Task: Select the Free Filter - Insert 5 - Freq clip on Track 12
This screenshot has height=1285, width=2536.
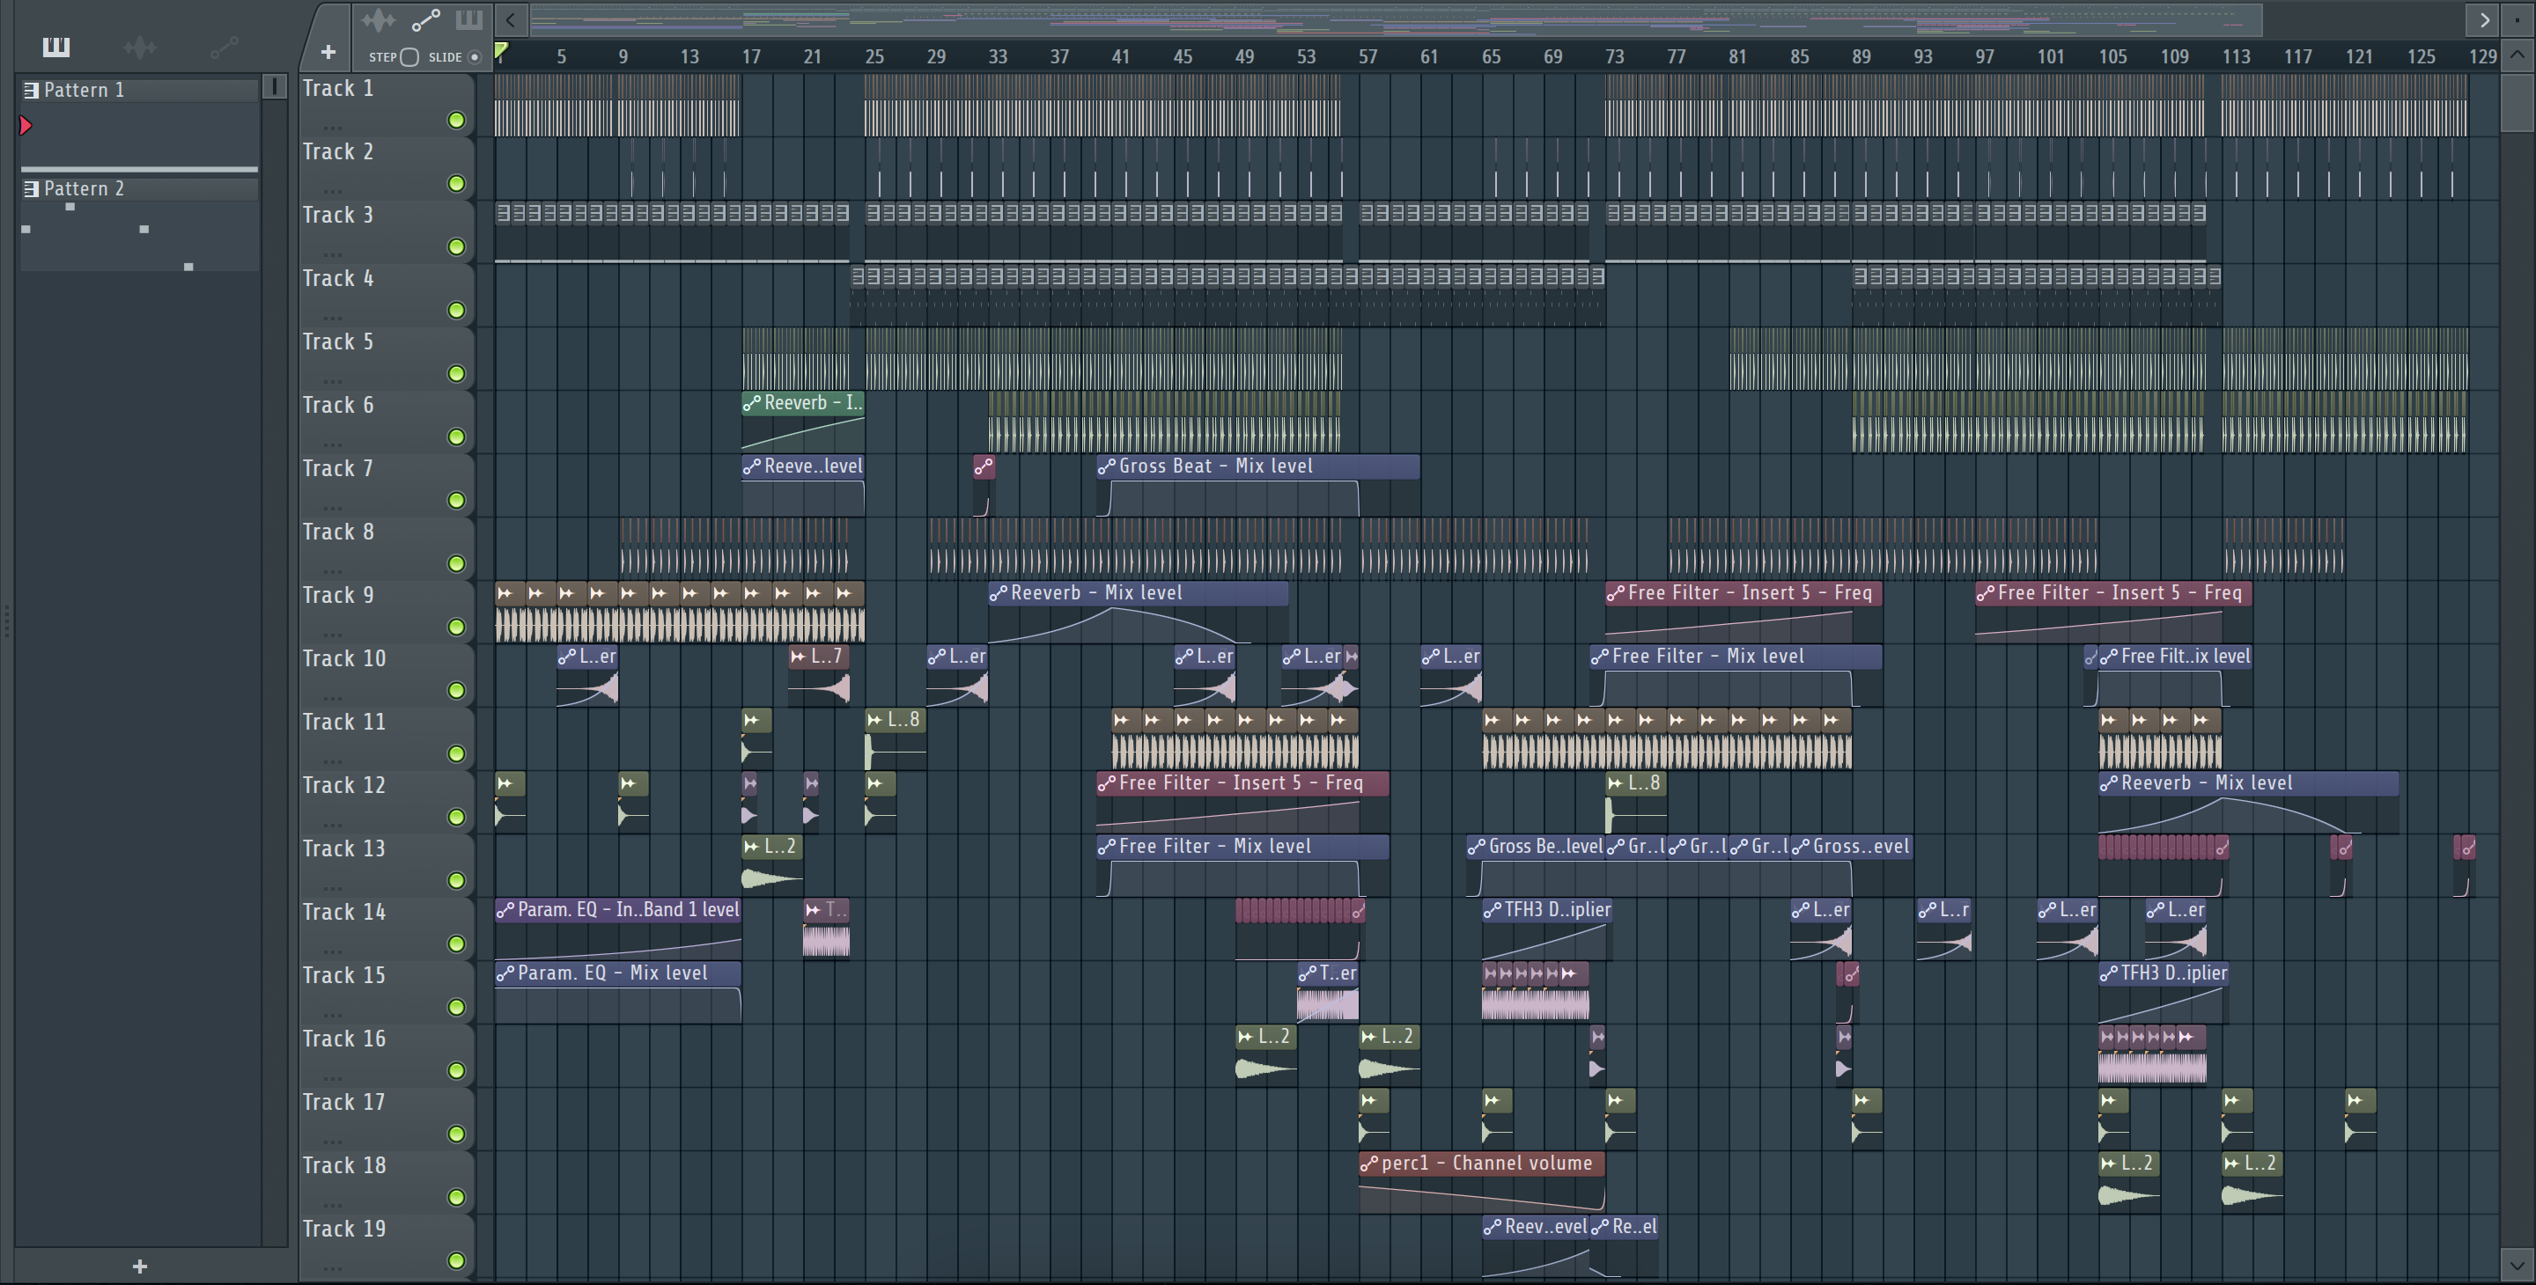Action: (1242, 802)
